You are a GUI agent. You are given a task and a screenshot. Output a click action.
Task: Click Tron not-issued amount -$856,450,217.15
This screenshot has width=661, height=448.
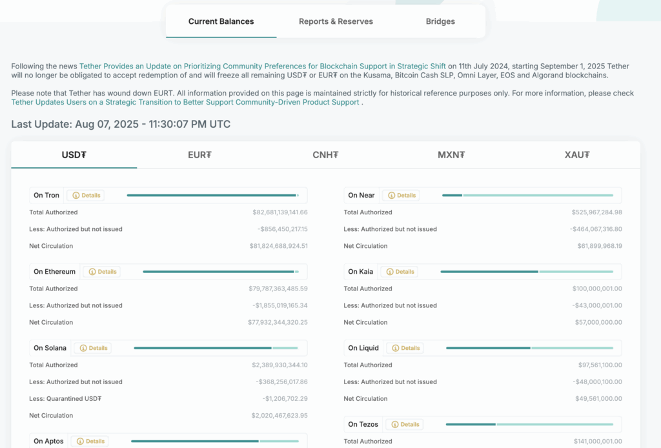pyautogui.click(x=283, y=229)
